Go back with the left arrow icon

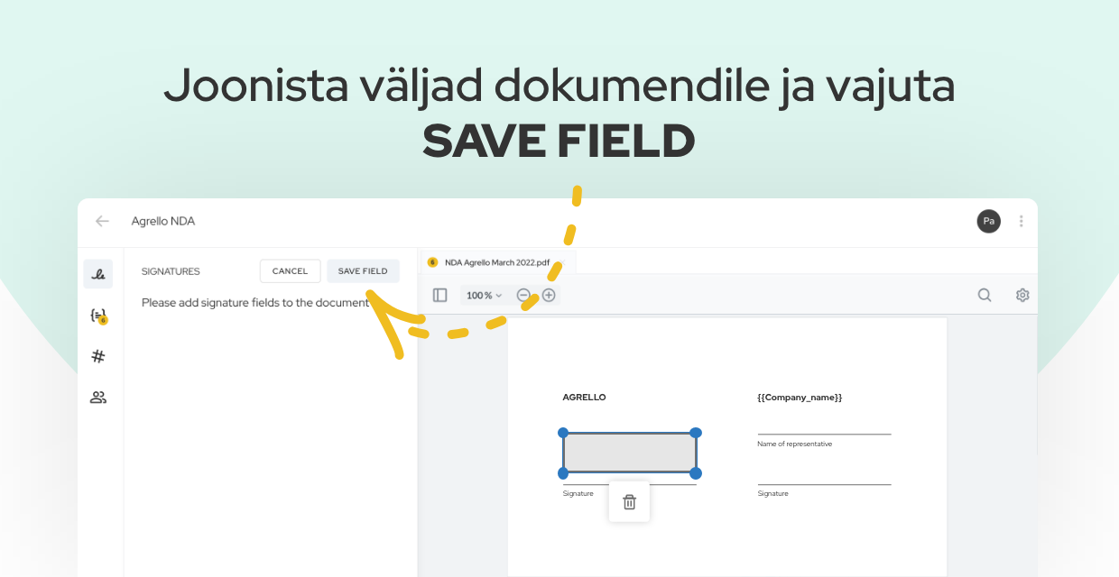(x=102, y=221)
